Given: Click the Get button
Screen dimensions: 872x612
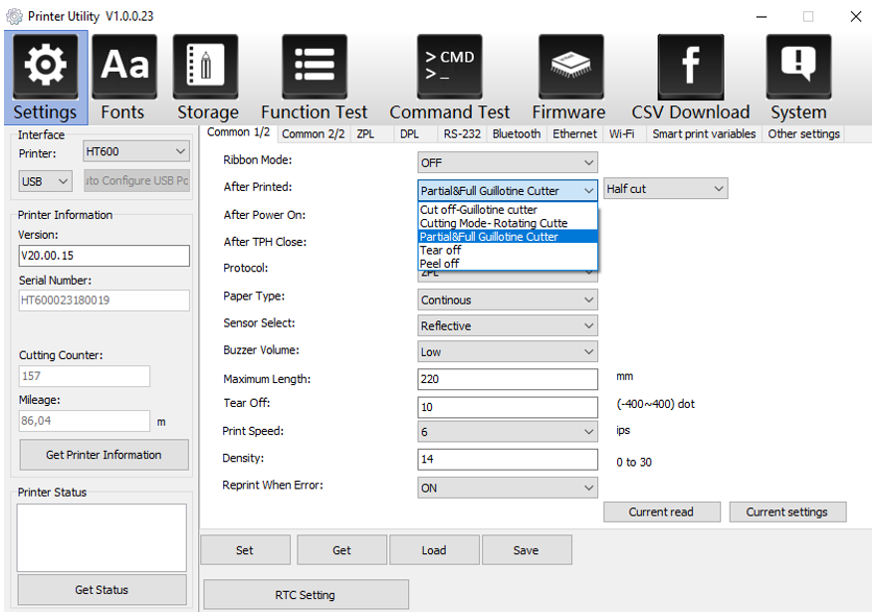Looking at the screenshot, I should [x=341, y=549].
